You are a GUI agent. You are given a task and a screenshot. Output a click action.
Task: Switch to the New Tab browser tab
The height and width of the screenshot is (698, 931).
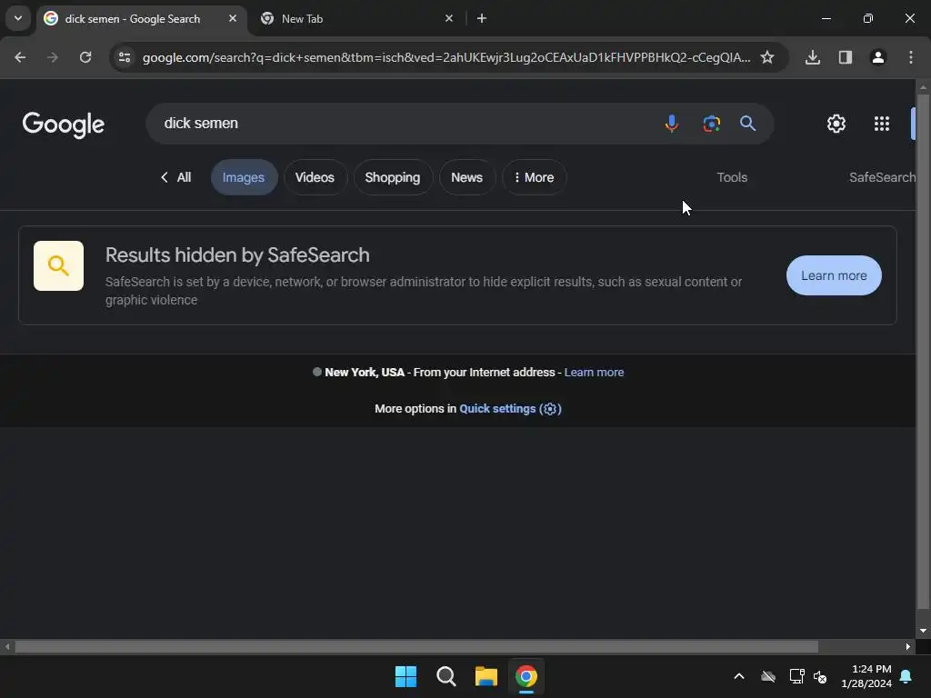point(356,19)
